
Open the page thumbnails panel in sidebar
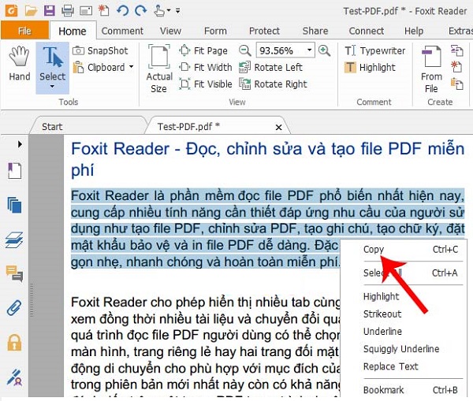[14, 205]
